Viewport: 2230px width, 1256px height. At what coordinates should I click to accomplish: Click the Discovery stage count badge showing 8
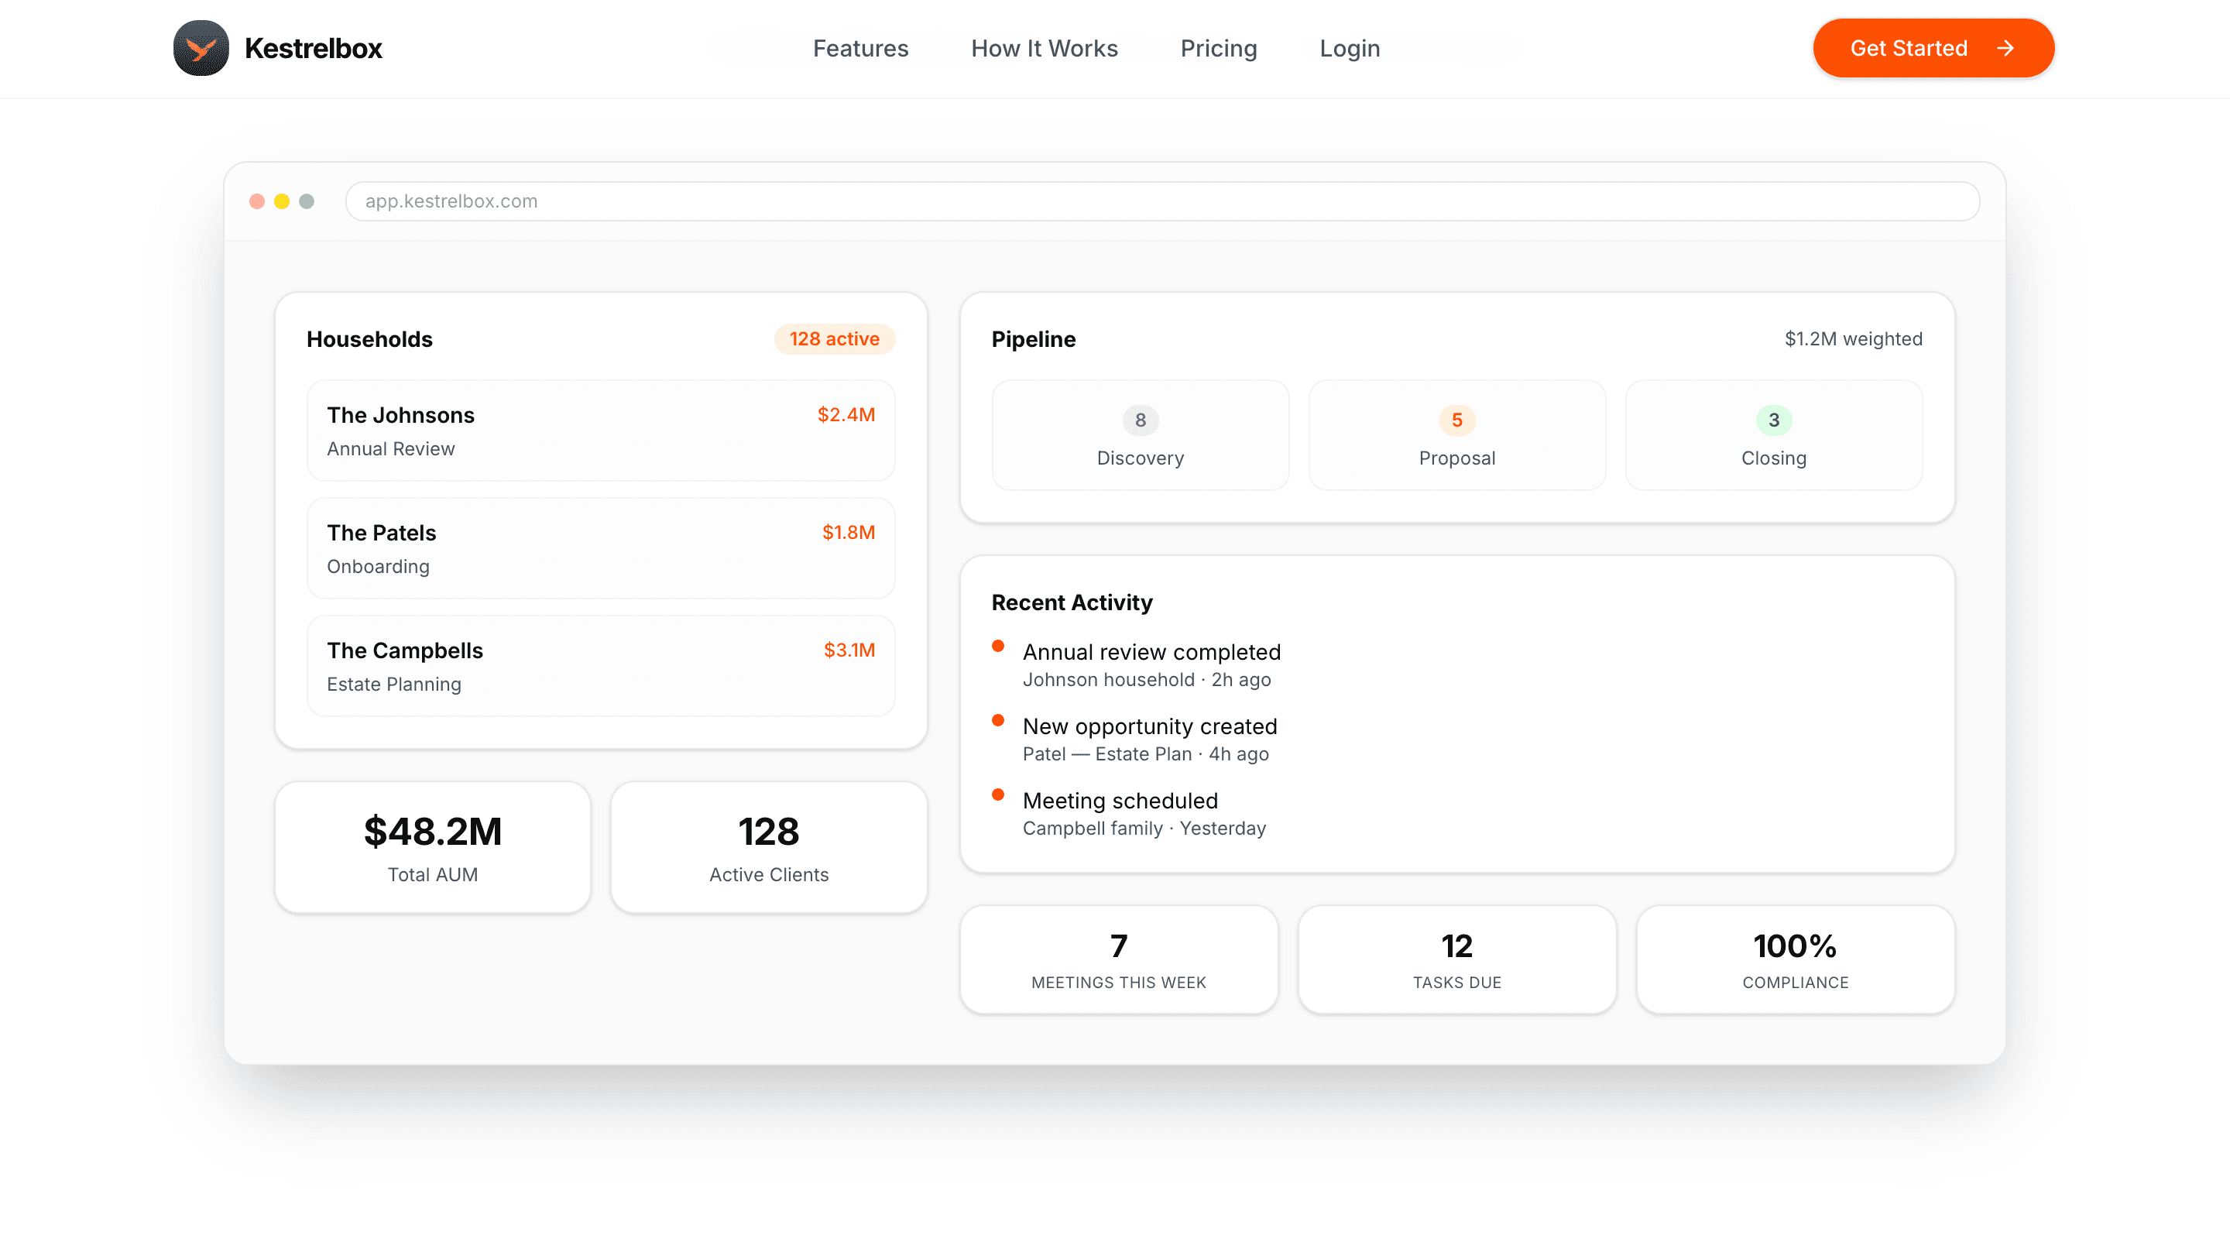pyautogui.click(x=1140, y=420)
